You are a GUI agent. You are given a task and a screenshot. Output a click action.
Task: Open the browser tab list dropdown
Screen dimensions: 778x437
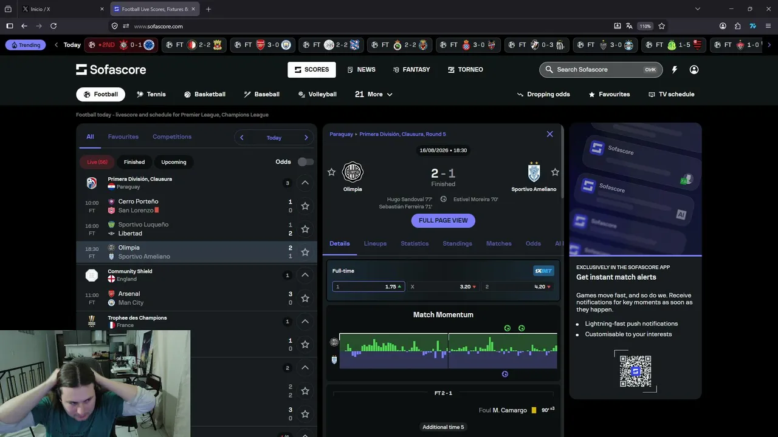click(698, 9)
